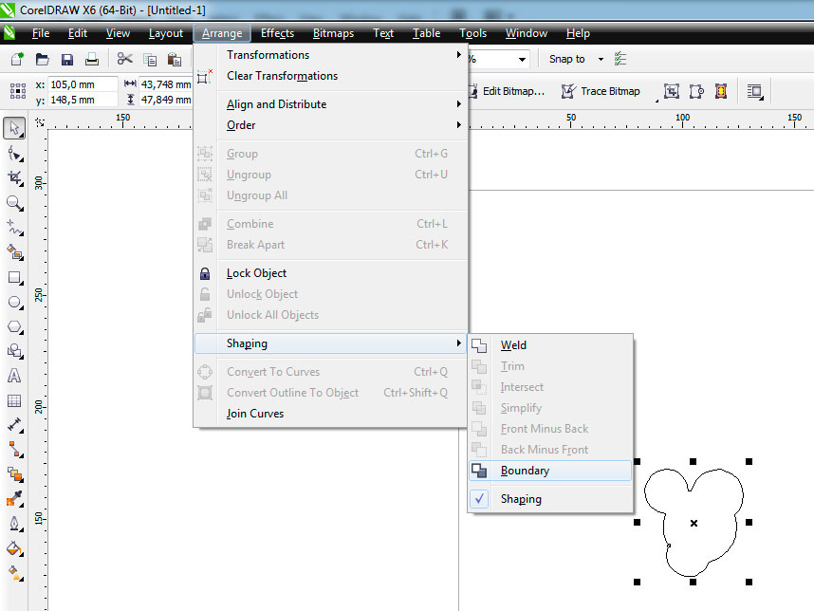
Task: Activate the Crop tool
Action: pyautogui.click(x=14, y=178)
